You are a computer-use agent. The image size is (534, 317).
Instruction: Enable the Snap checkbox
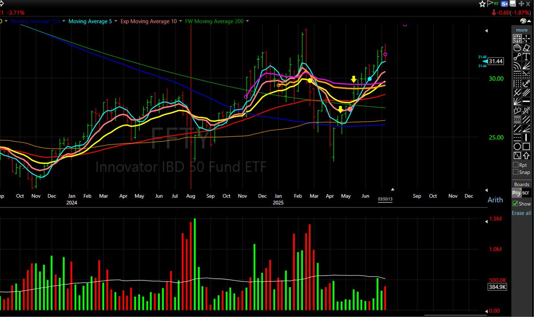point(516,172)
